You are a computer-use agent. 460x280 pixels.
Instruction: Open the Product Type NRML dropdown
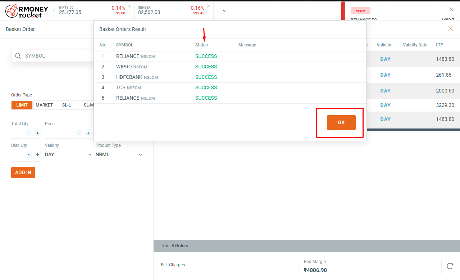point(119,154)
